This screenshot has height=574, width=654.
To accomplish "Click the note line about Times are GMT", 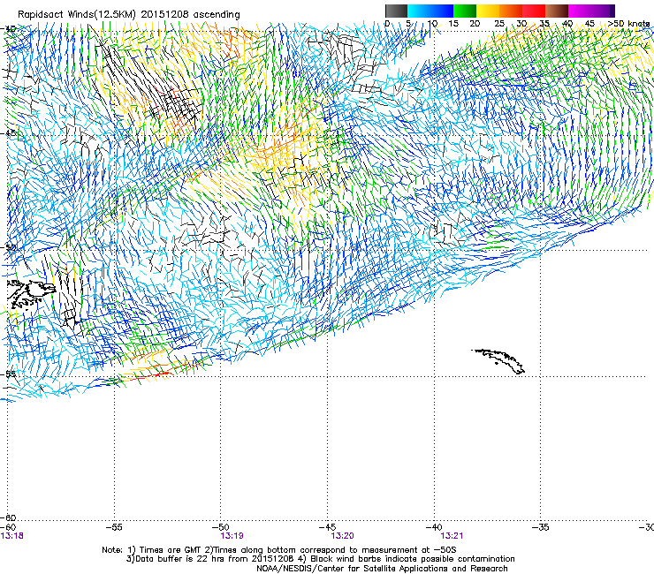I will [279, 550].
